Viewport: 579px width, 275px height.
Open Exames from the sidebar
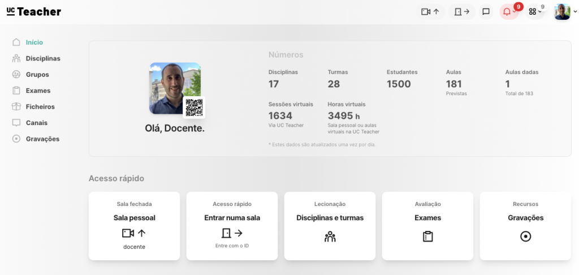[x=38, y=91]
